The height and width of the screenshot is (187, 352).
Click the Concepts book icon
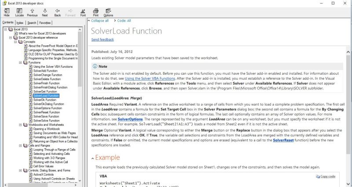pos(20,42)
